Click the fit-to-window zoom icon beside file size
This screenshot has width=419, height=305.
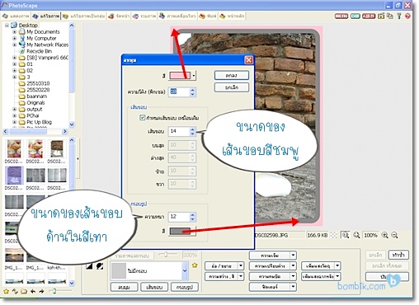click(345, 235)
